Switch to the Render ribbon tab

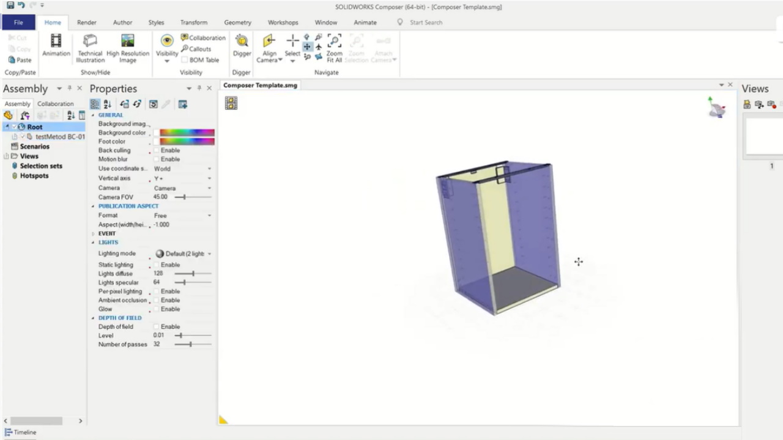[86, 23]
